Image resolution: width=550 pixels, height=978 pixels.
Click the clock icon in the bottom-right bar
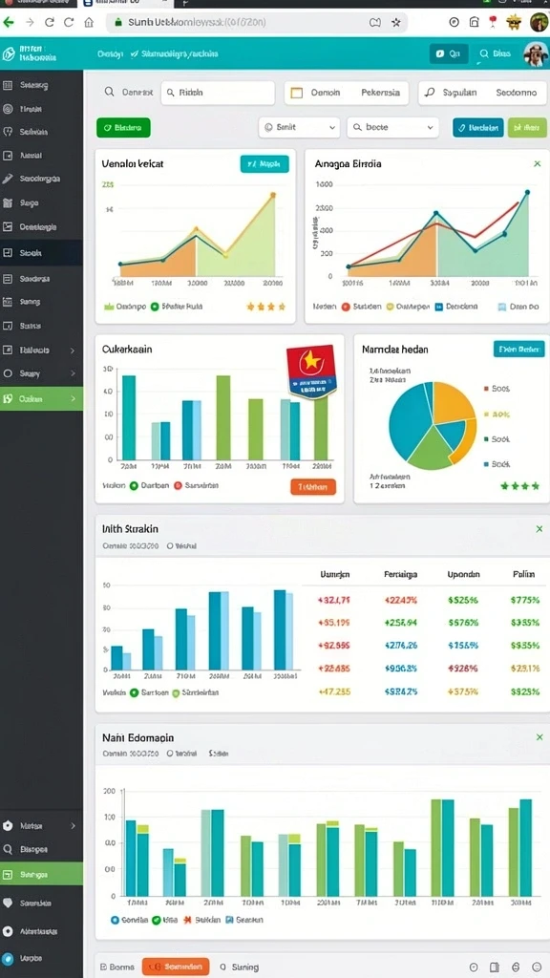click(x=476, y=967)
